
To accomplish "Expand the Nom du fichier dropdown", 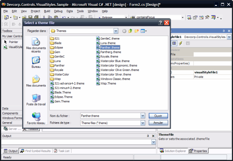I will point(143,116).
